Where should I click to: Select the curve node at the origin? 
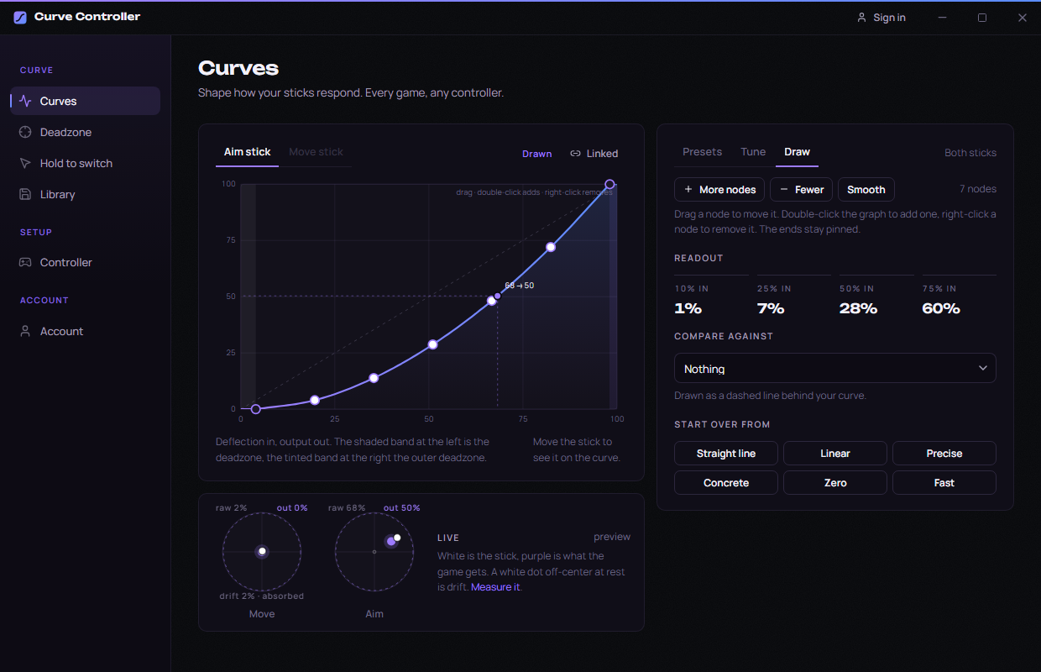256,409
